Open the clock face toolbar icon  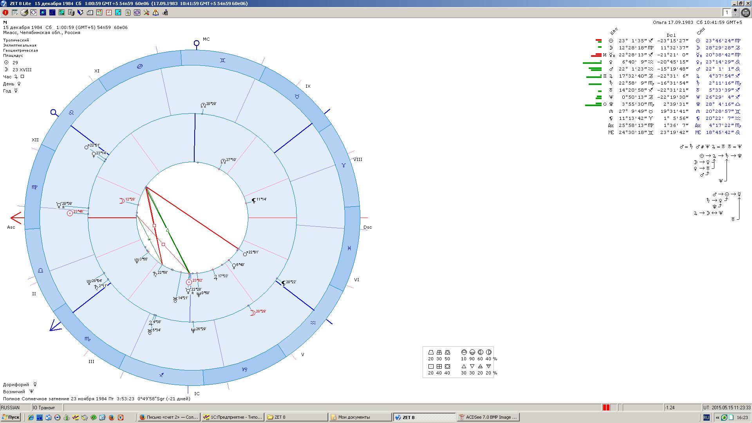tap(109, 13)
